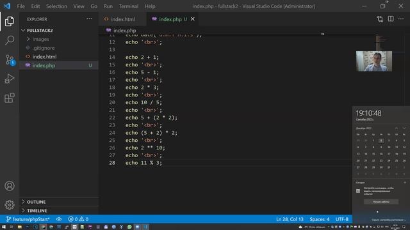Viewport: 410px width, 230px height.
Task: Open the Help menu
Action: pos(150,6)
